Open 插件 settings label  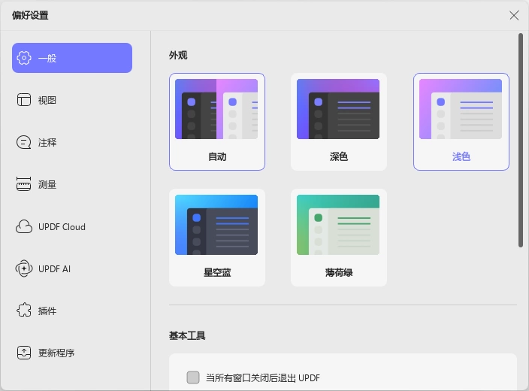pos(47,311)
